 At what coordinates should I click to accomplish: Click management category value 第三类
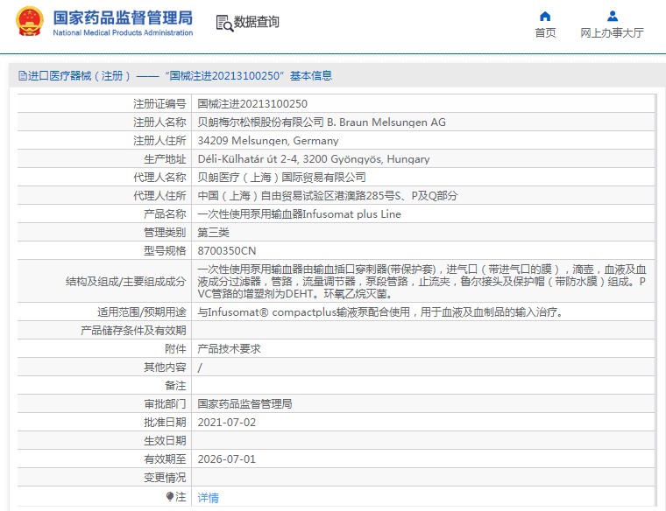click(x=213, y=233)
